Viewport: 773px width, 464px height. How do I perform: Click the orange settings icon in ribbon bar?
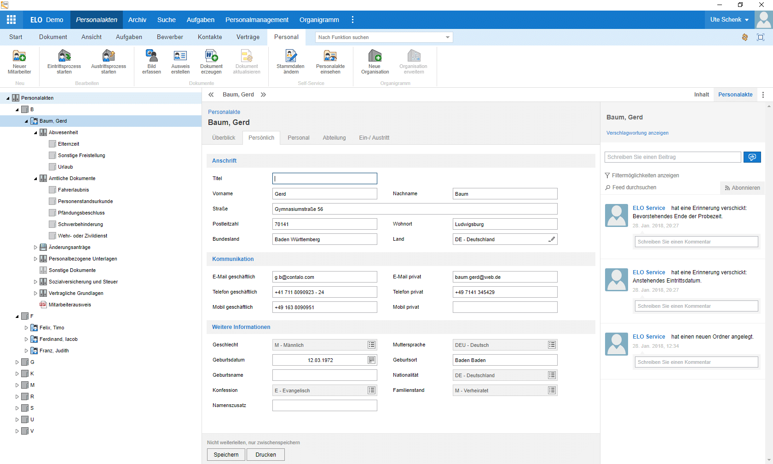point(745,37)
